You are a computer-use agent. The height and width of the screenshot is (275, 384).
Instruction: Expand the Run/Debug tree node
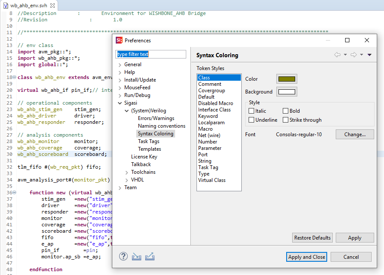120,96
